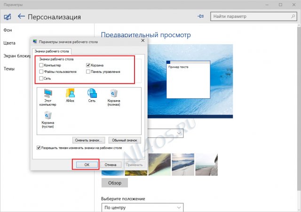Open the По центру position dropdown
The width and height of the screenshot is (301, 212).
[143, 208]
